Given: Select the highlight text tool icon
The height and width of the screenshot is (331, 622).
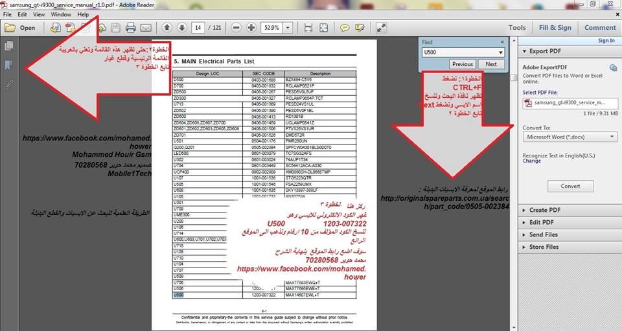Looking at the screenshot, I should tap(360, 28).
